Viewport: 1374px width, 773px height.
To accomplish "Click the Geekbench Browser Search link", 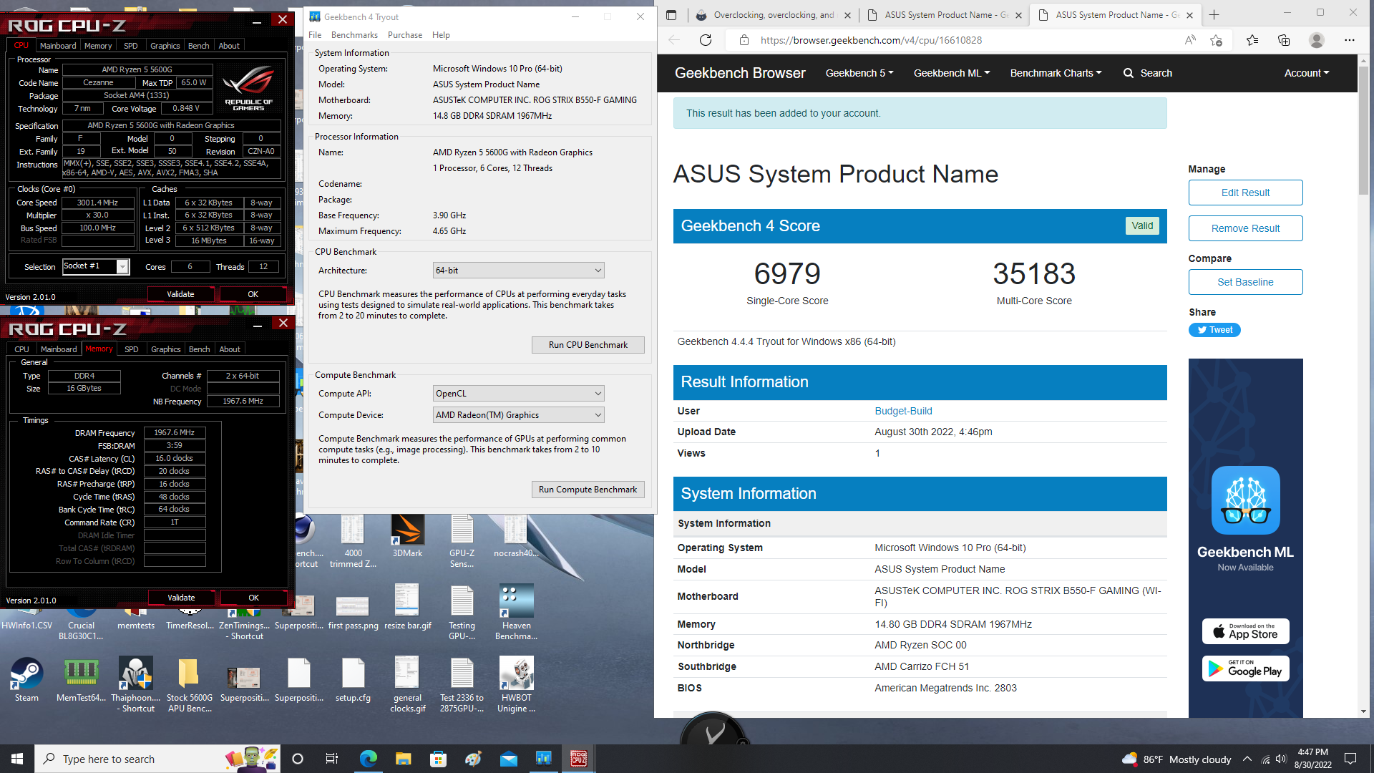I will pos(1148,73).
